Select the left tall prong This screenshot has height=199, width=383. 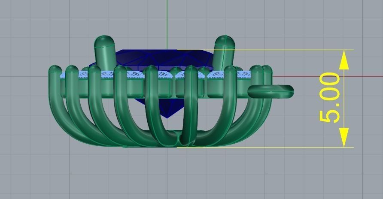click(104, 54)
